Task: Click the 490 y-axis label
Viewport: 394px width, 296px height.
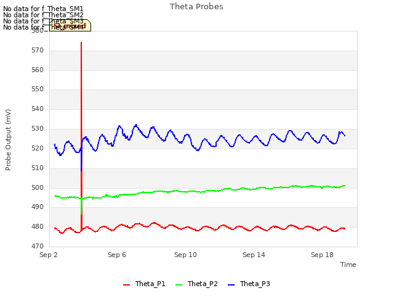Action: click(x=38, y=207)
